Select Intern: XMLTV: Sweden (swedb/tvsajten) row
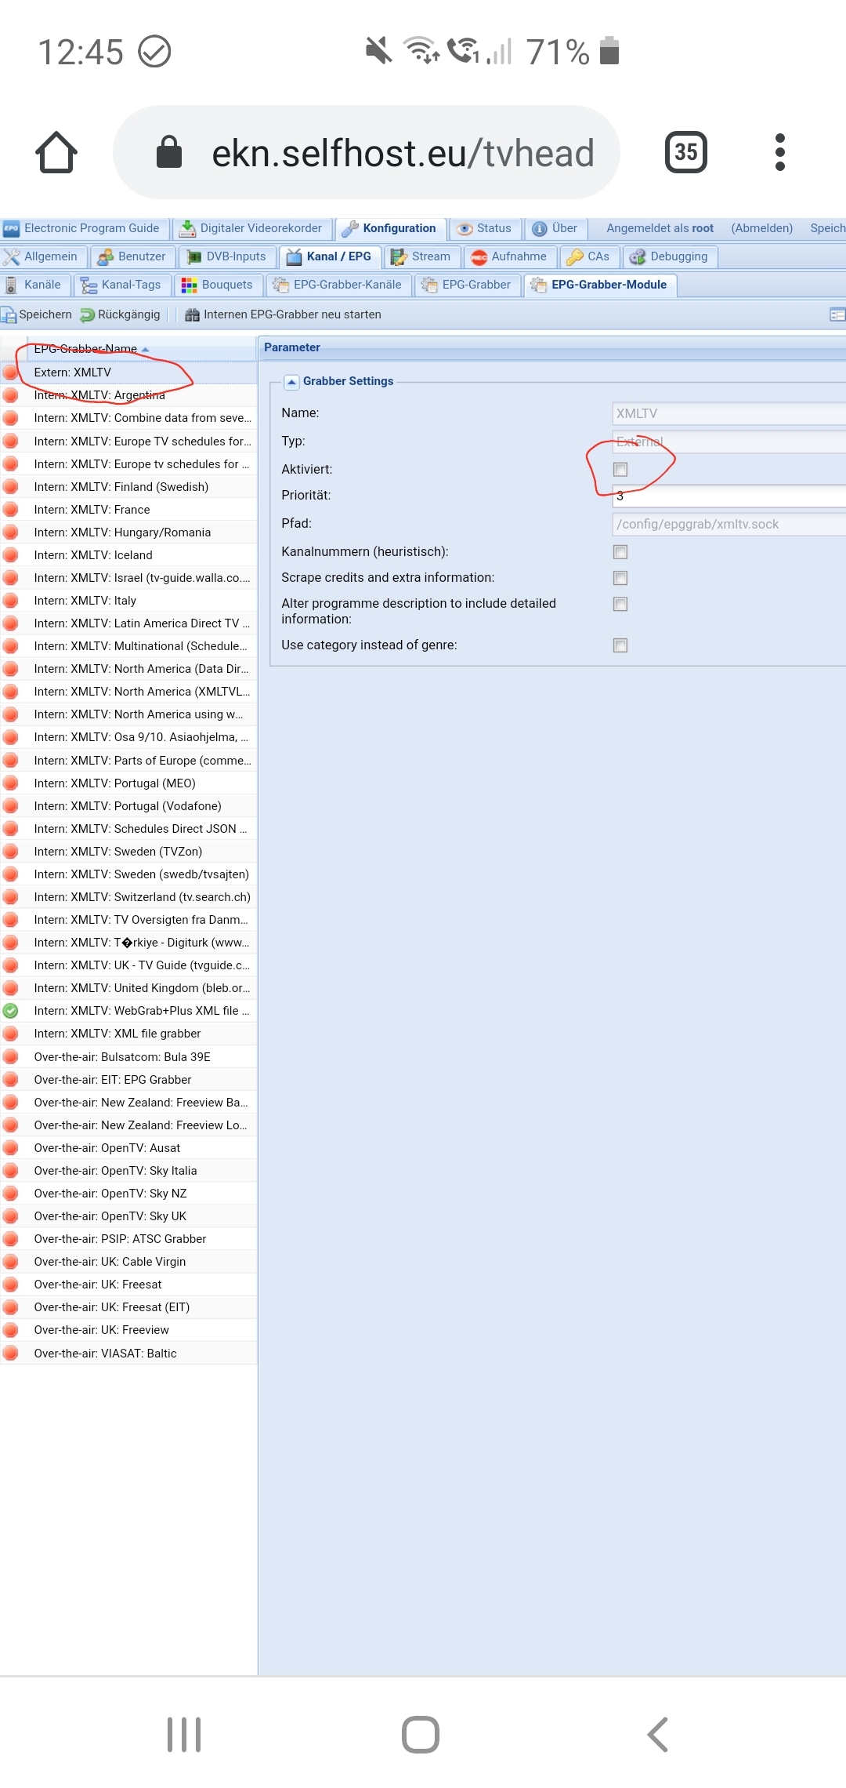This screenshot has height=1788, width=846. coord(128,874)
